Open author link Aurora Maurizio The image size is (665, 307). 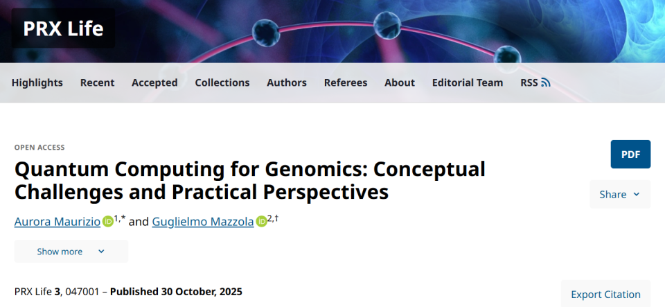(57, 222)
